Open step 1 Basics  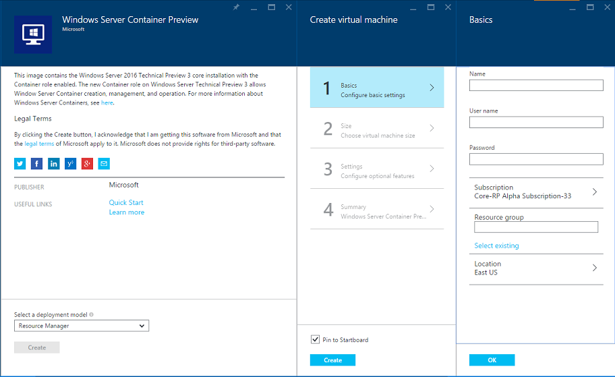click(377, 87)
